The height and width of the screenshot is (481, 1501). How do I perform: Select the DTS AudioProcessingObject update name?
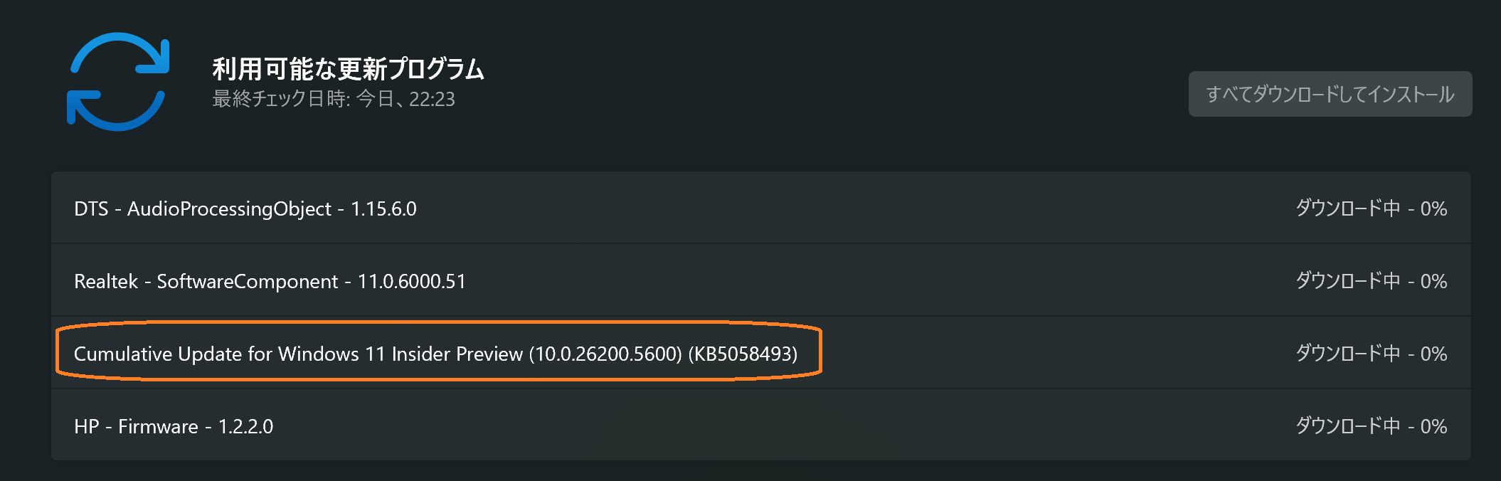click(245, 208)
